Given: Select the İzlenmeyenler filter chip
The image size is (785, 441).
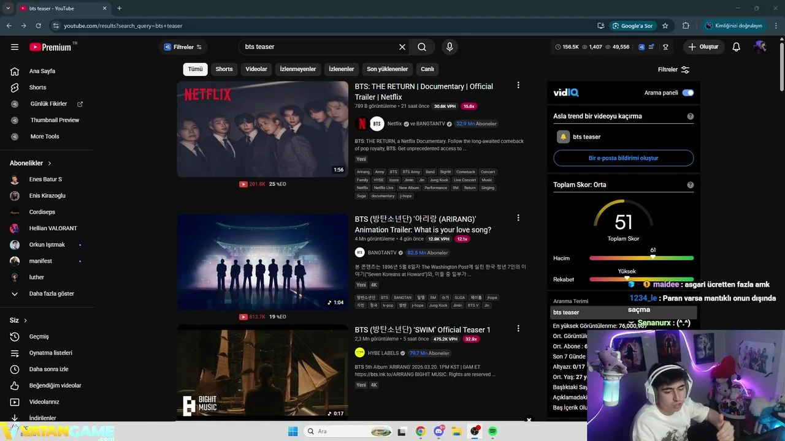Looking at the screenshot, I should click(298, 69).
